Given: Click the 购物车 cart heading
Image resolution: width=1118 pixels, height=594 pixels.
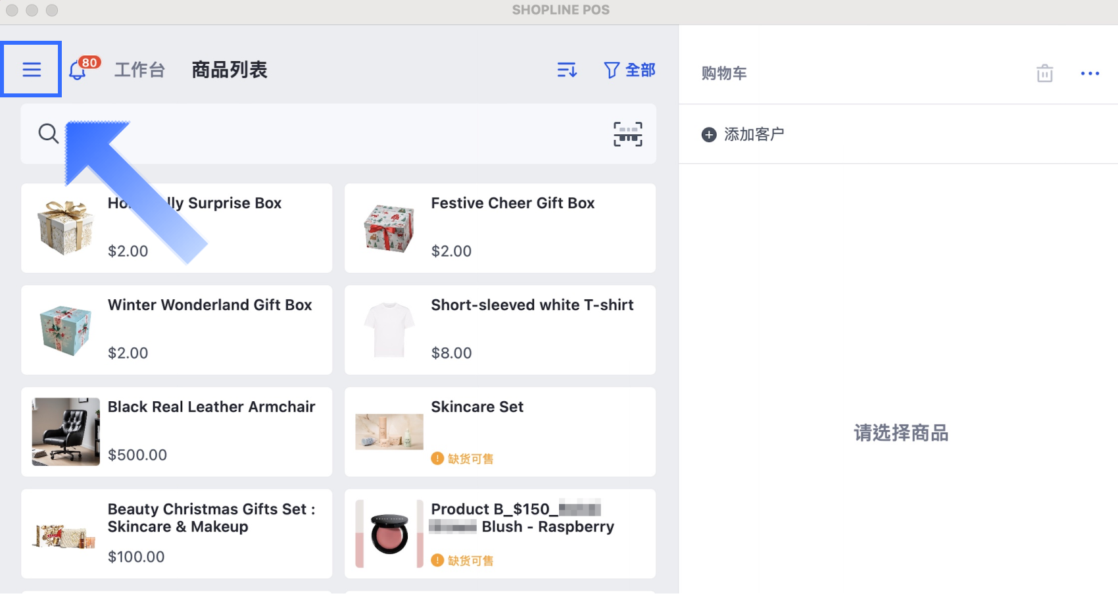Looking at the screenshot, I should click(724, 73).
